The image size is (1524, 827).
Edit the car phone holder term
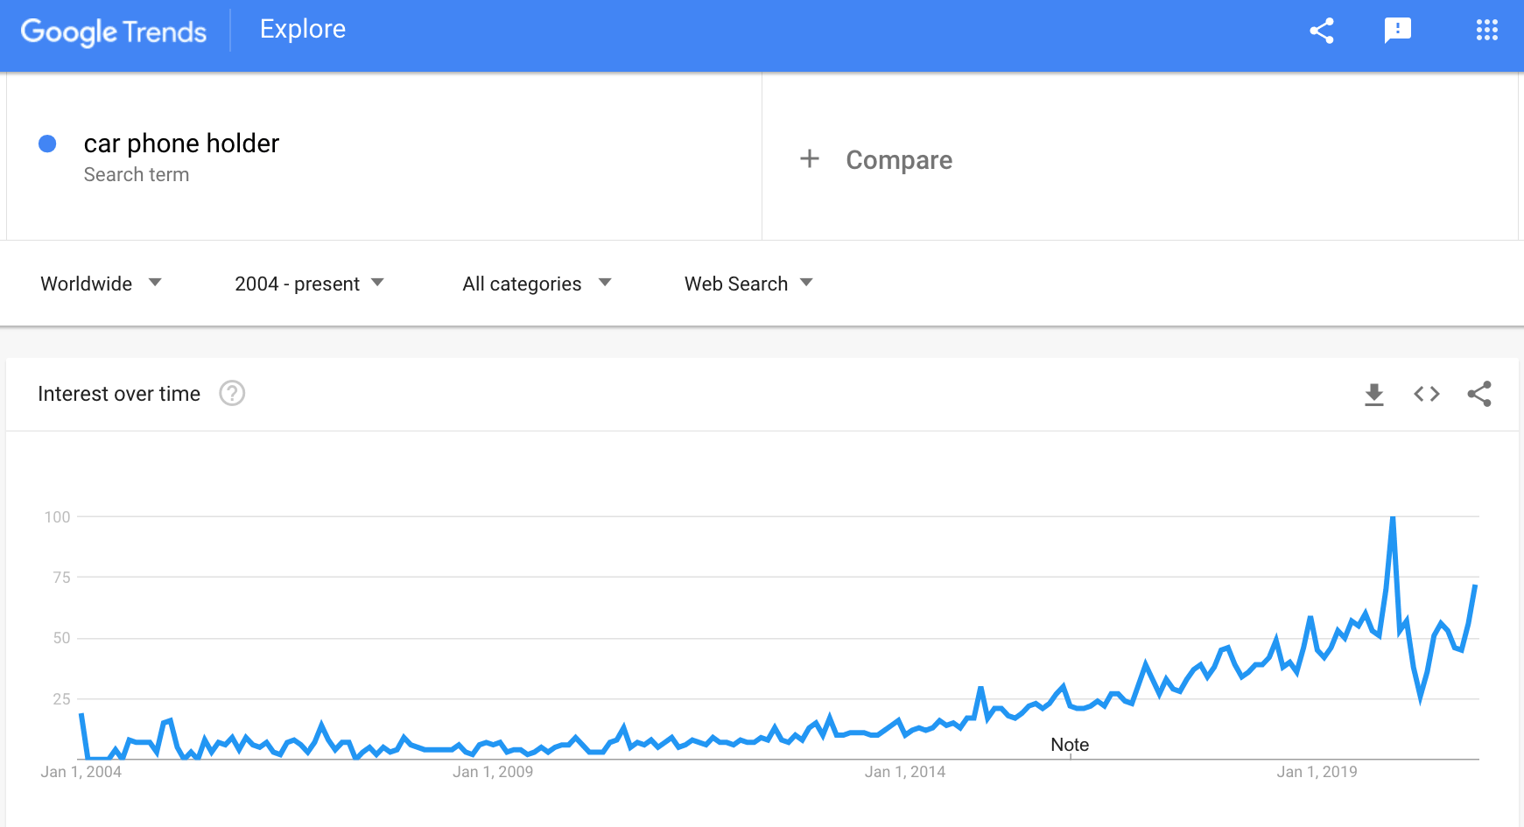tap(181, 144)
